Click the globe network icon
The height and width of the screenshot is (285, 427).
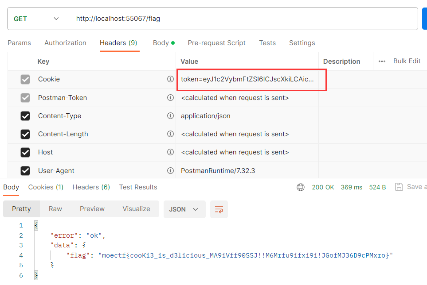tap(301, 187)
